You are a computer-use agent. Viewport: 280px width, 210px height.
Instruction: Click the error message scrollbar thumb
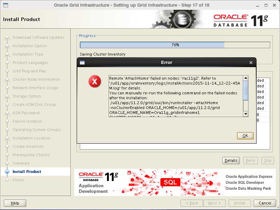pyautogui.click(x=246, y=90)
